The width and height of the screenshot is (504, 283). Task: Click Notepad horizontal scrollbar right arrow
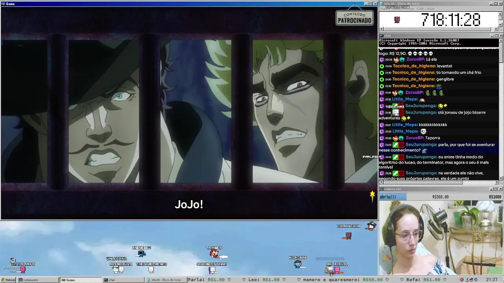(497, 29)
